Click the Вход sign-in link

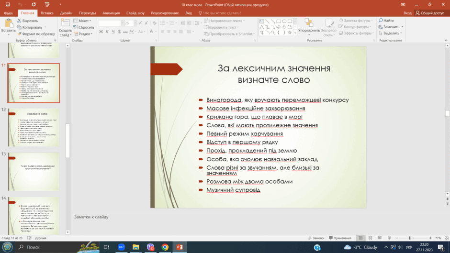coord(407,13)
